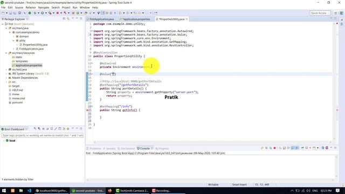Click the first start icon in Boot Dashboard toolbar
The image size is (345, 194).
pos(34,129)
